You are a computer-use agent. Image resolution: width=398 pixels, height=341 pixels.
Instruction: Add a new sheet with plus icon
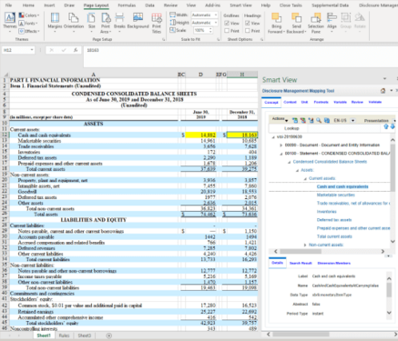click(x=109, y=336)
